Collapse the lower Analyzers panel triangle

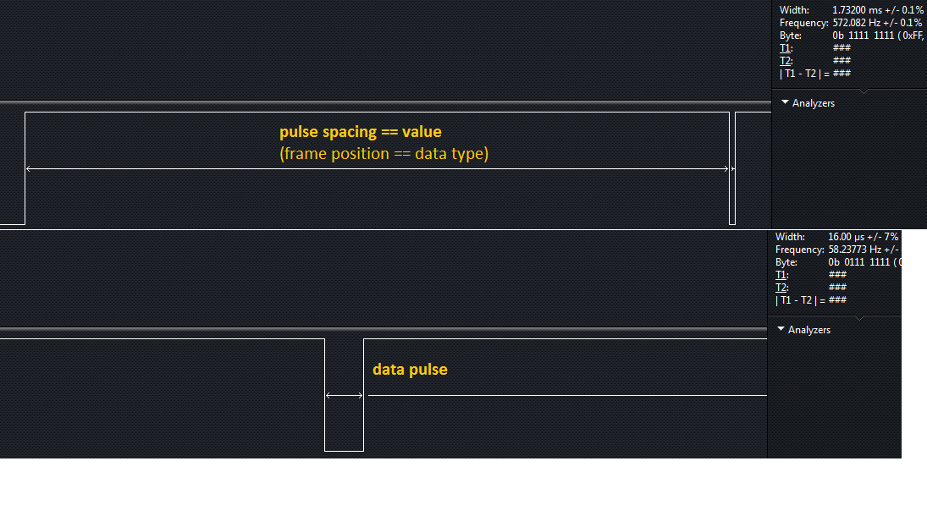[781, 329]
